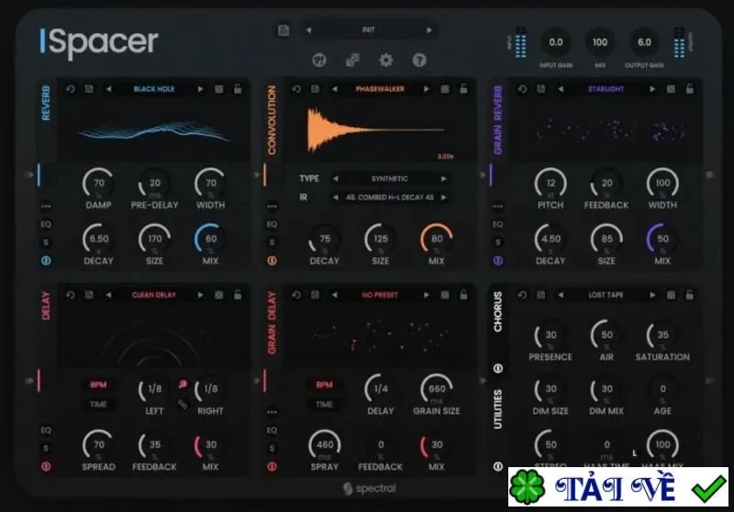This screenshot has height=512, width=734.
Task: Switch to the previous IR before Combed H-L Decay
Action: coord(335,197)
